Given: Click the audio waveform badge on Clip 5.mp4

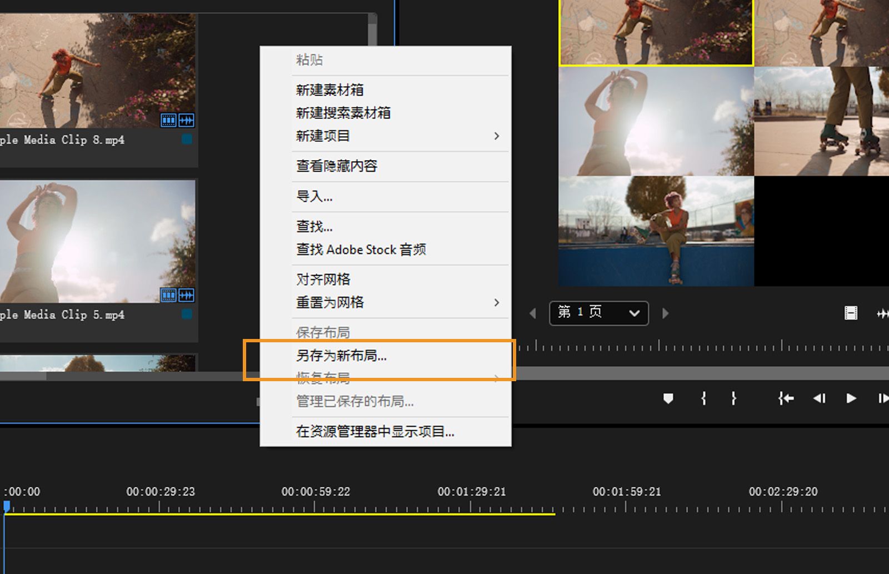Looking at the screenshot, I should (187, 295).
